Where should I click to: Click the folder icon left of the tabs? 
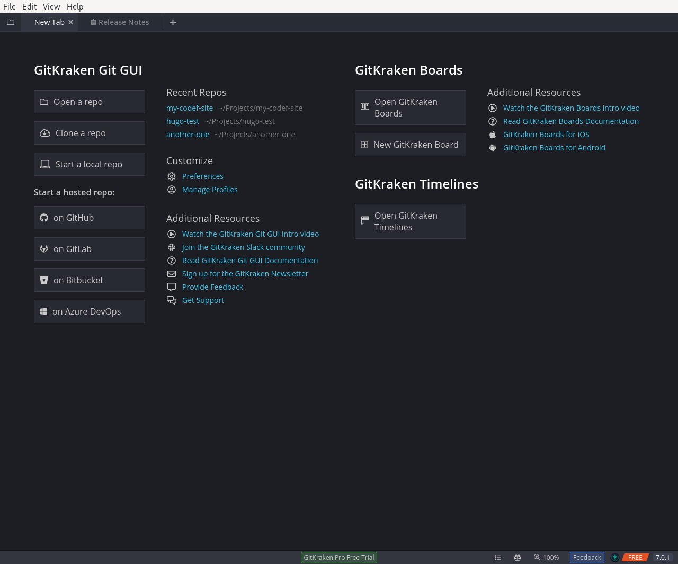(11, 22)
